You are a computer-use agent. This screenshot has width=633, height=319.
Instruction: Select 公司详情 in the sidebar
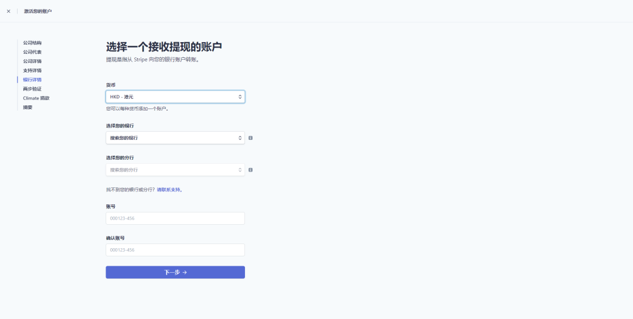(x=32, y=61)
